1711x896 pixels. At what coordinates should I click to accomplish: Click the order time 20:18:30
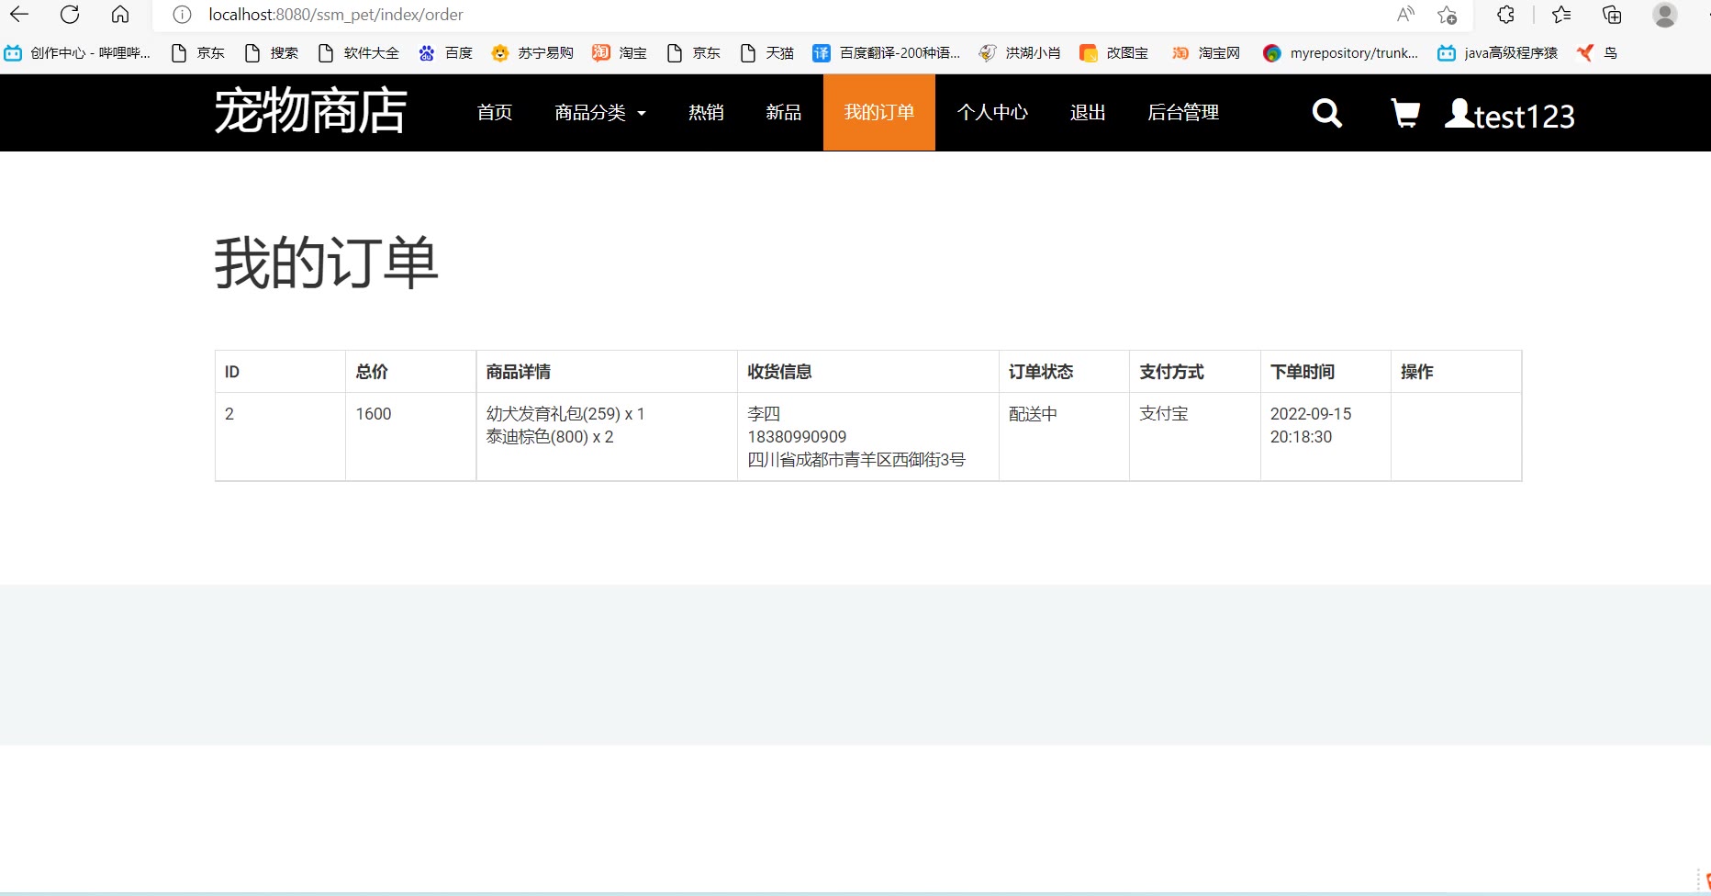[x=1301, y=437]
